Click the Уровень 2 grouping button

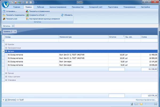pos(10,31)
